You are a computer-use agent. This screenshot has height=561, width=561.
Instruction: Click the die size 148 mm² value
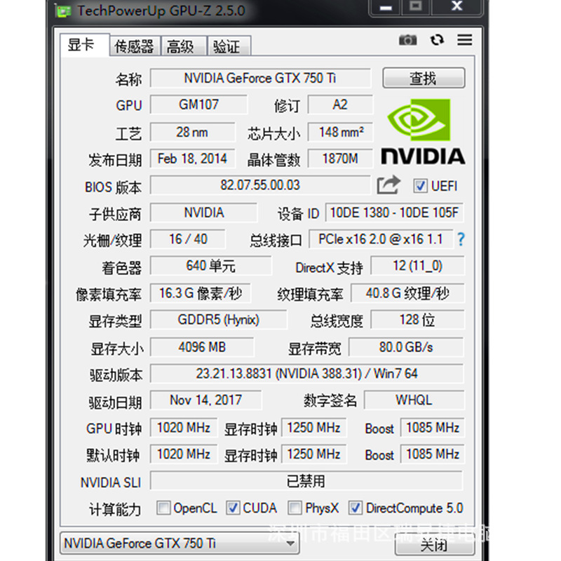pyautogui.click(x=340, y=132)
